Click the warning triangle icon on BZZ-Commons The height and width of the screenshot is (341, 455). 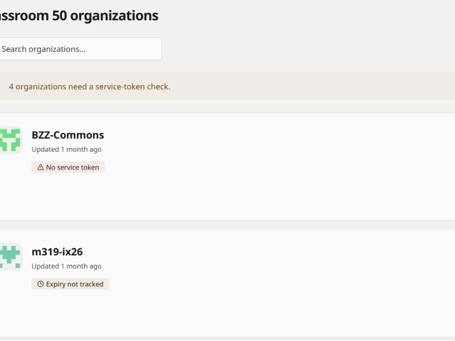pos(40,167)
